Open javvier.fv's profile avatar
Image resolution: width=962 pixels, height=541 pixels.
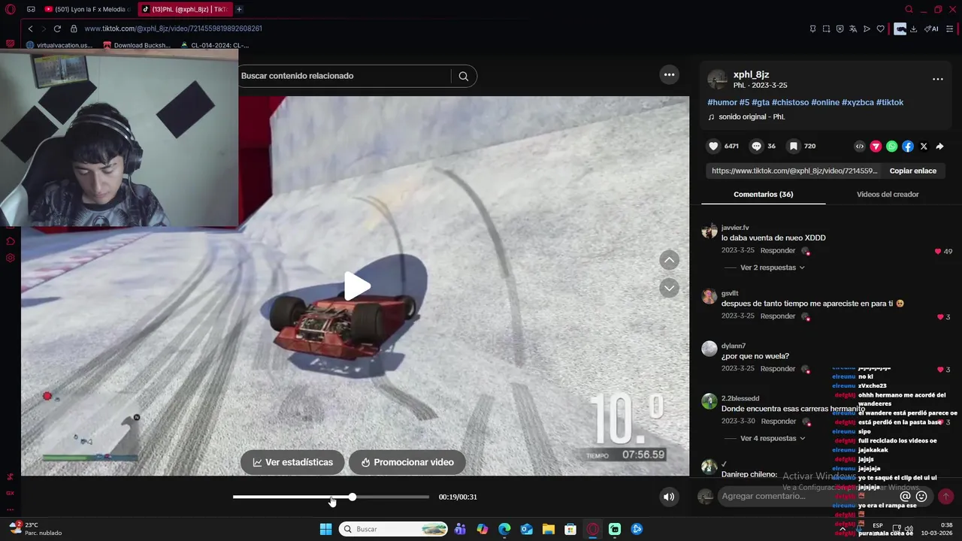pyautogui.click(x=709, y=231)
